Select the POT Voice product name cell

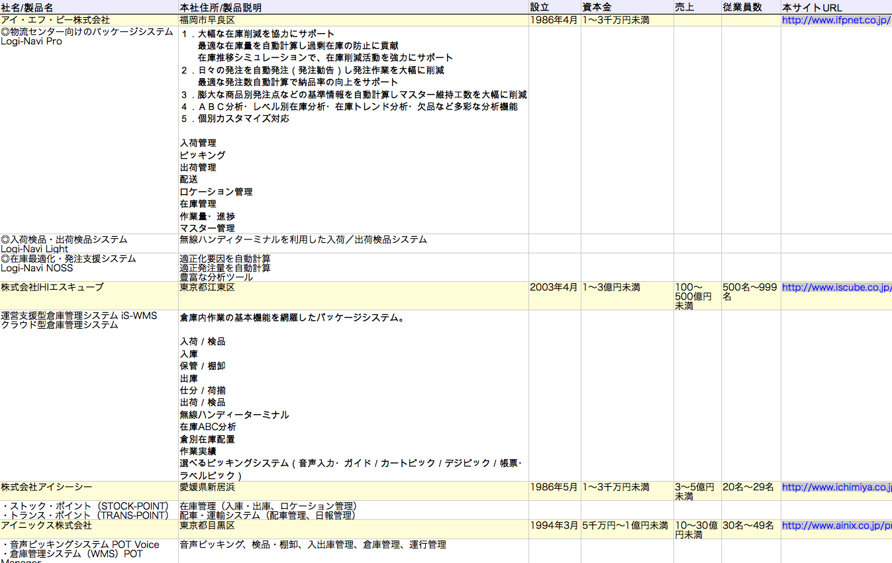[x=89, y=551]
